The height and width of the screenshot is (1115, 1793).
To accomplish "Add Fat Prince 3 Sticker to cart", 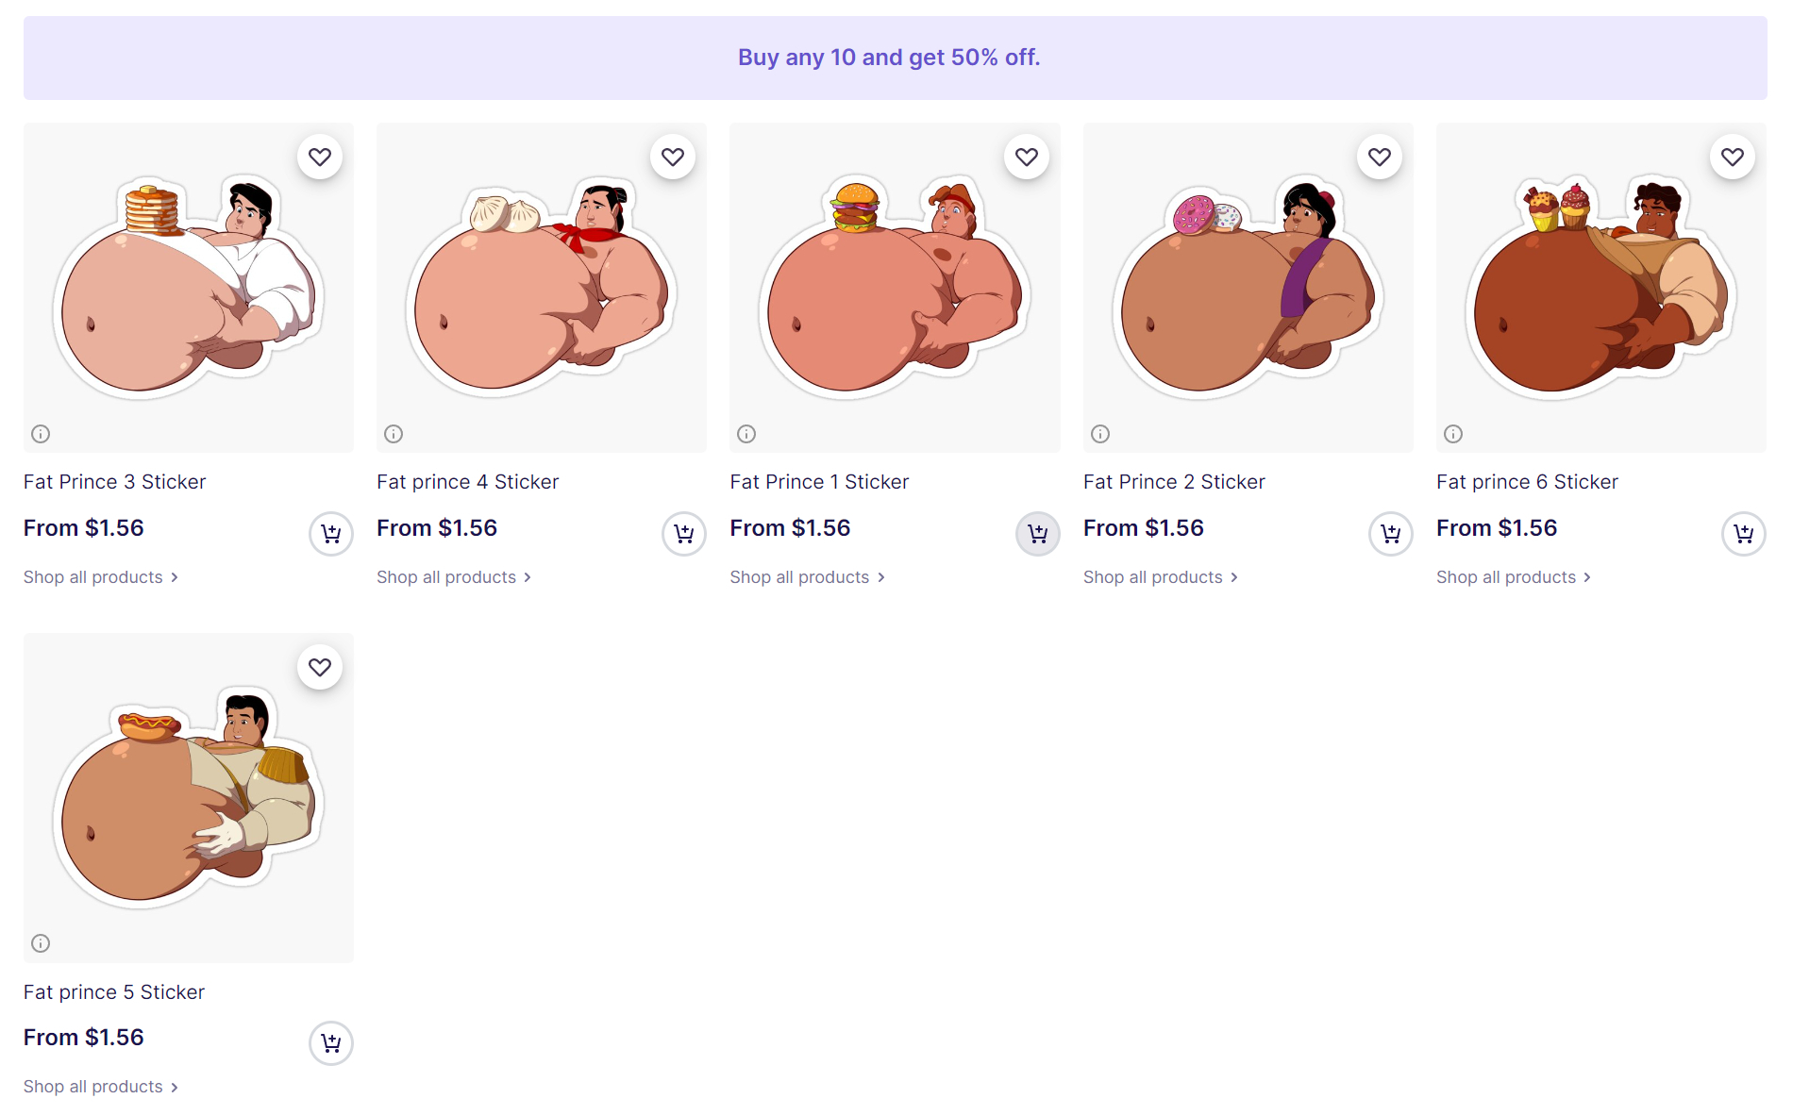I will (330, 534).
